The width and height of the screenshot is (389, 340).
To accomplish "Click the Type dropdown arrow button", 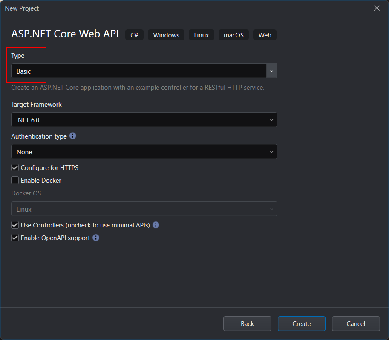I will 271,71.
